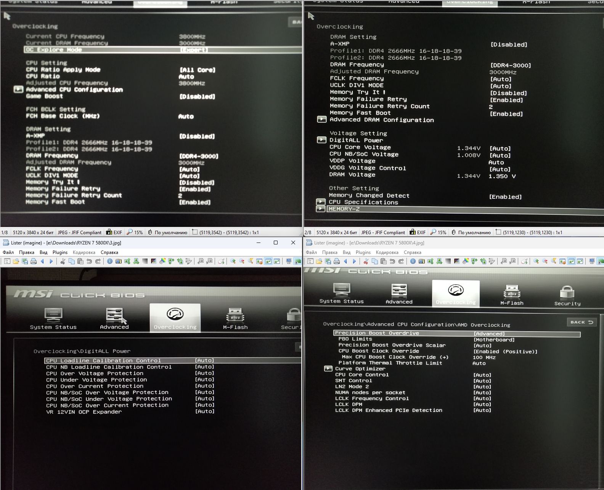This screenshot has height=490, width=604.
Task: Click the DRAM Voltage 1.350 V value
Action: tap(502, 176)
